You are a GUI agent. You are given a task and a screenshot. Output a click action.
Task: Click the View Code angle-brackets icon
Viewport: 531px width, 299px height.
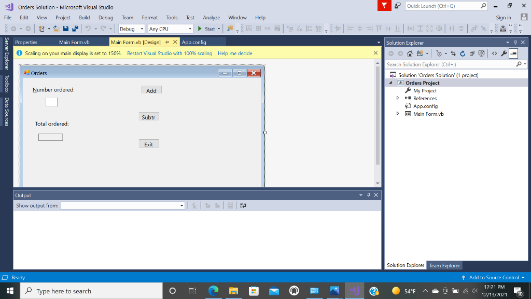click(494, 53)
